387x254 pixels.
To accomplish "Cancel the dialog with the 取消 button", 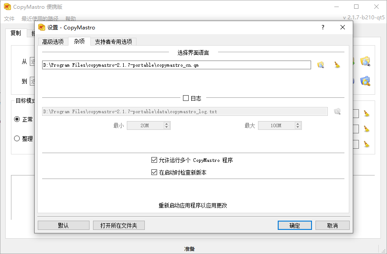I will (x=333, y=225).
